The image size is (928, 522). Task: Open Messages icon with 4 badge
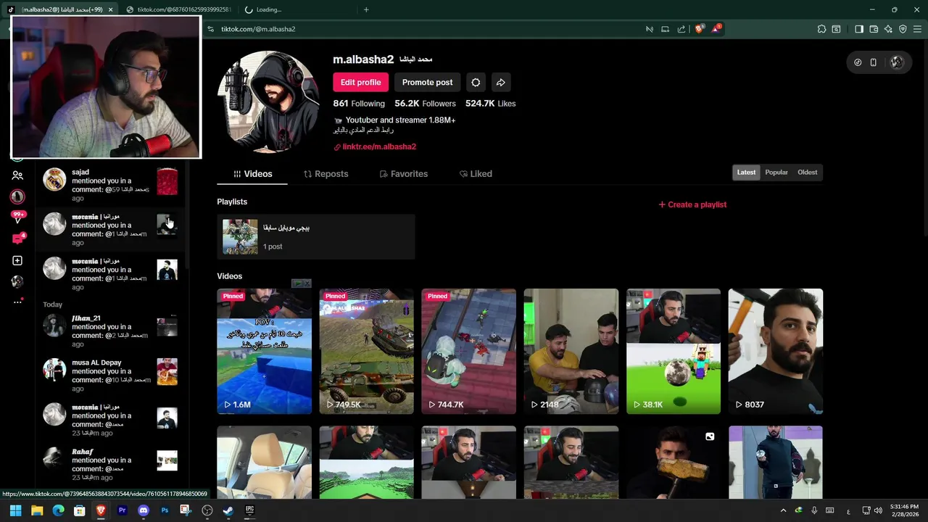tap(17, 239)
